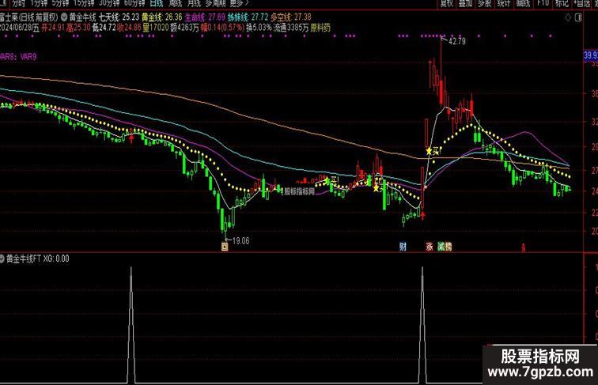Click the 收24.86 closing price
This screenshot has height=385, width=598.
tap(129, 28)
